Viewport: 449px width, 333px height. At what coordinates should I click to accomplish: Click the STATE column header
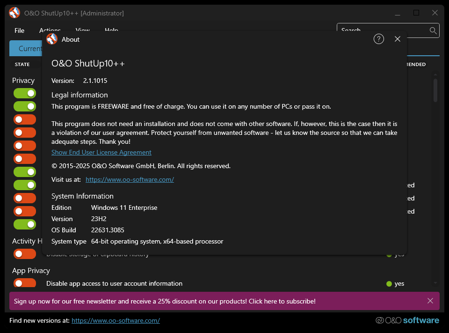tap(22, 64)
